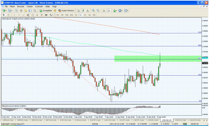Select the Horizontal Line drawing tool
Viewport: 209px width, 126px height.
pos(19,15)
